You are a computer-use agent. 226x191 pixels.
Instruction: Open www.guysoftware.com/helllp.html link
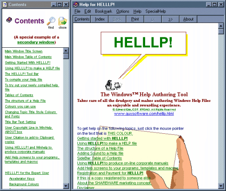[144, 114]
